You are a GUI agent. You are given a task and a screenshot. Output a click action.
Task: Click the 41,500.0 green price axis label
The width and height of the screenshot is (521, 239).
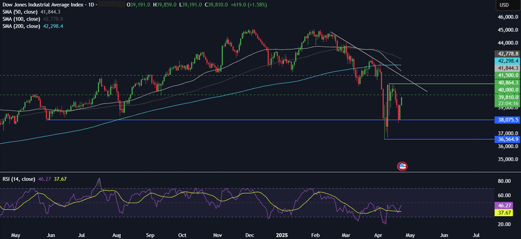[507, 75]
